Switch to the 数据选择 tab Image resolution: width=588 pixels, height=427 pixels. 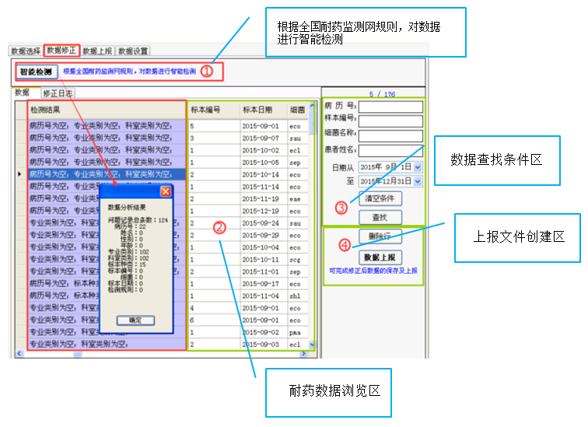click(x=26, y=51)
